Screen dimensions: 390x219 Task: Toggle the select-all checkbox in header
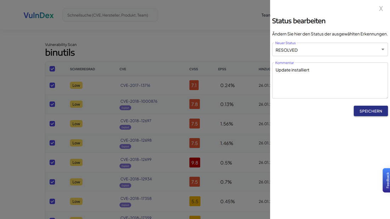tap(52, 69)
